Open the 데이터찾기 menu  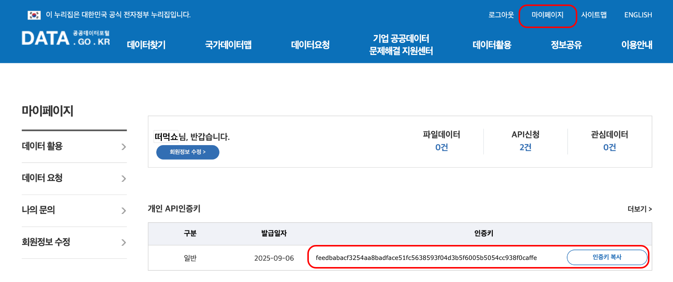click(x=146, y=45)
